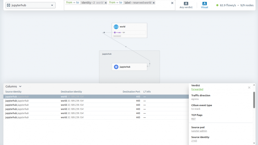The width and height of the screenshot is (258, 145).
Task: Click the details panel scroll-down arrow
Action: coord(254,143)
